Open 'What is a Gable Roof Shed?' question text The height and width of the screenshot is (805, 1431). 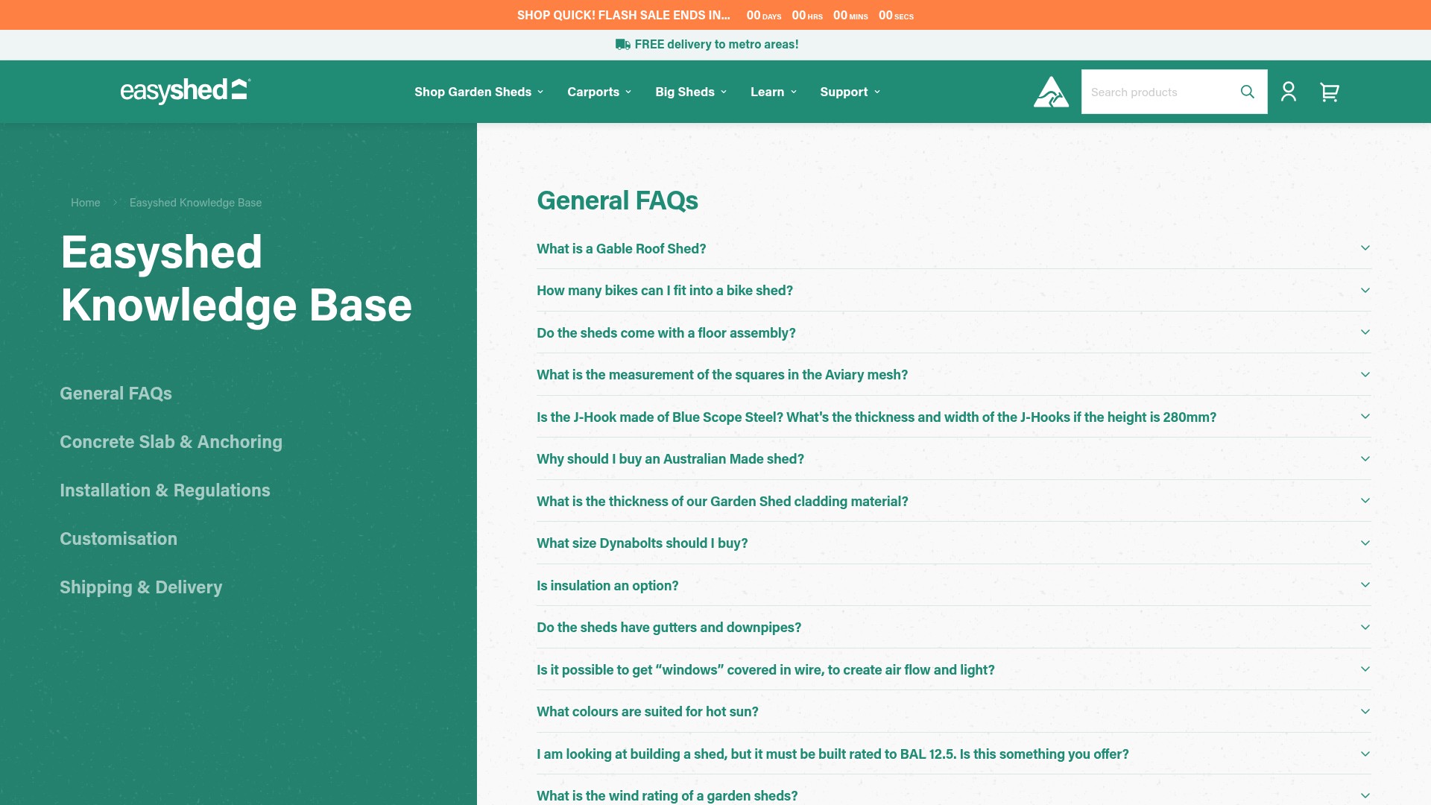coord(621,249)
